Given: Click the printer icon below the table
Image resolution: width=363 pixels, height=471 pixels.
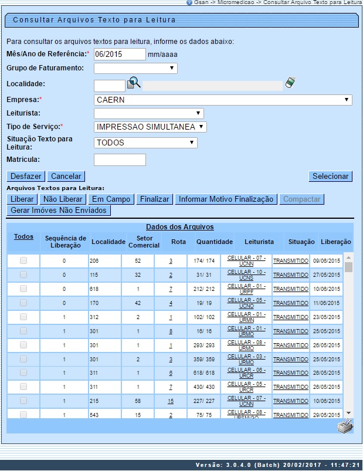Looking at the screenshot, I should tap(344, 426).
